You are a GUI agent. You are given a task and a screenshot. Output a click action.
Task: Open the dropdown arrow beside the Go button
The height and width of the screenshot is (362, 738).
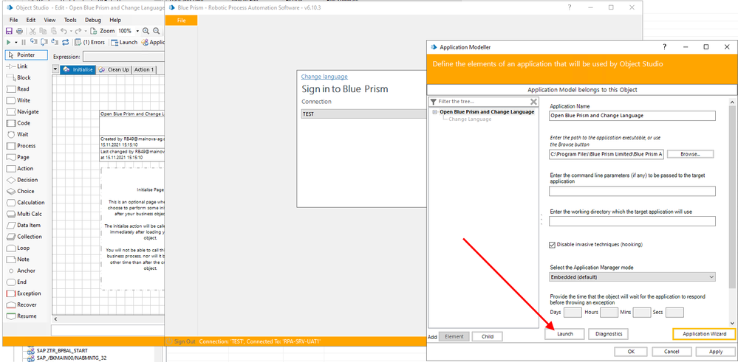[16, 42]
